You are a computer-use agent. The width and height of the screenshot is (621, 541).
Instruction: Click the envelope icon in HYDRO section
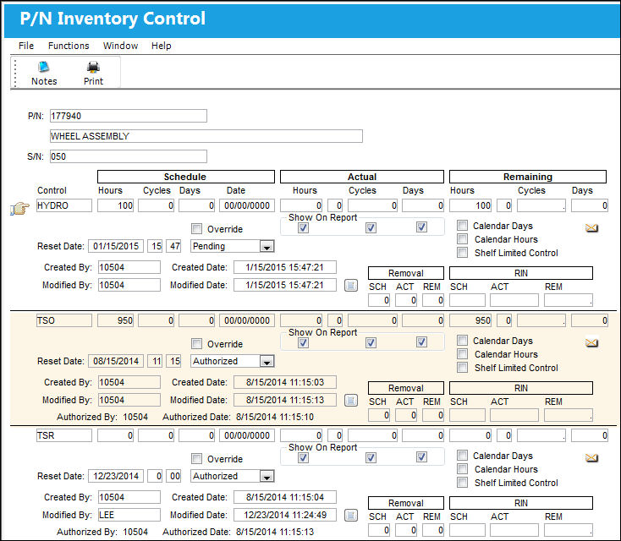click(591, 227)
